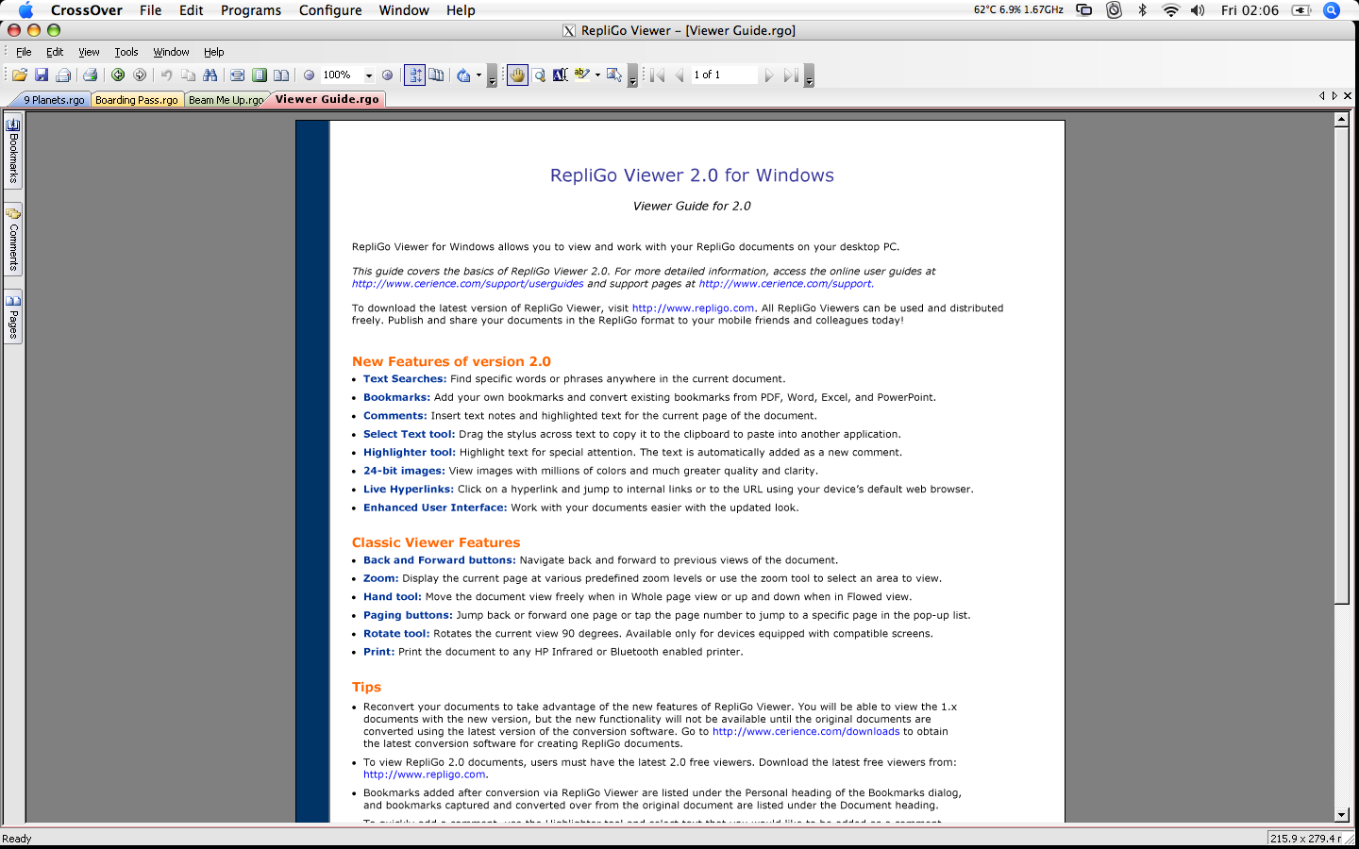Image resolution: width=1359 pixels, height=849 pixels.
Task: Select the fit width view icon
Action: (237, 75)
